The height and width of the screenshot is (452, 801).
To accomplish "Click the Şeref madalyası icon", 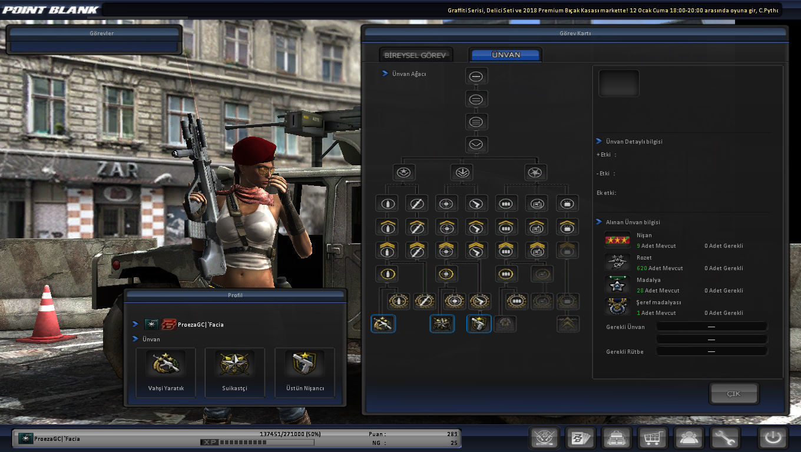I will (x=617, y=307).
